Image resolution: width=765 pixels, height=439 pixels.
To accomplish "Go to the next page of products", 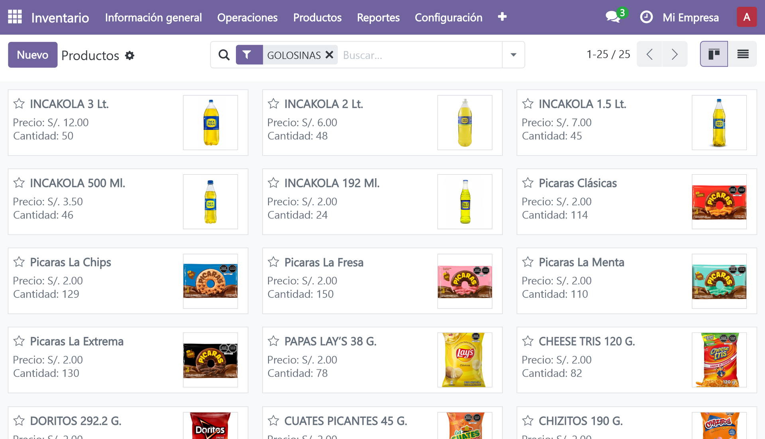I will tap(675, 54).
